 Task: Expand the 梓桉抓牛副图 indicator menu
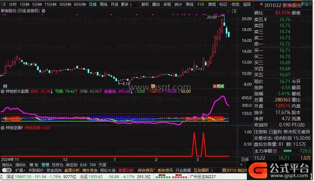coord(3,91)
